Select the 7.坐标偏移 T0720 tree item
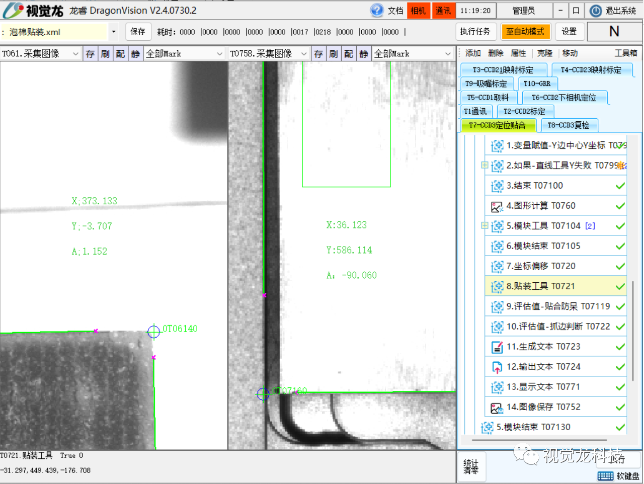 541,266
